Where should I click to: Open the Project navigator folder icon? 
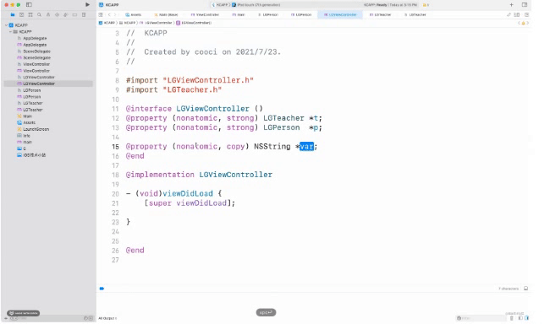[x=13, y=14]
